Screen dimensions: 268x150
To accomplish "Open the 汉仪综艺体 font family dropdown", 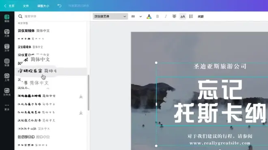I will tap(110, 16).
